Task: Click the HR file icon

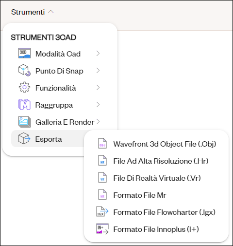Action: click(102, 161)
